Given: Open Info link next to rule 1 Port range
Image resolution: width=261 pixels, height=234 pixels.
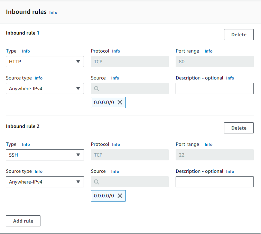Looking at the screenshot, I should [208, 51].
